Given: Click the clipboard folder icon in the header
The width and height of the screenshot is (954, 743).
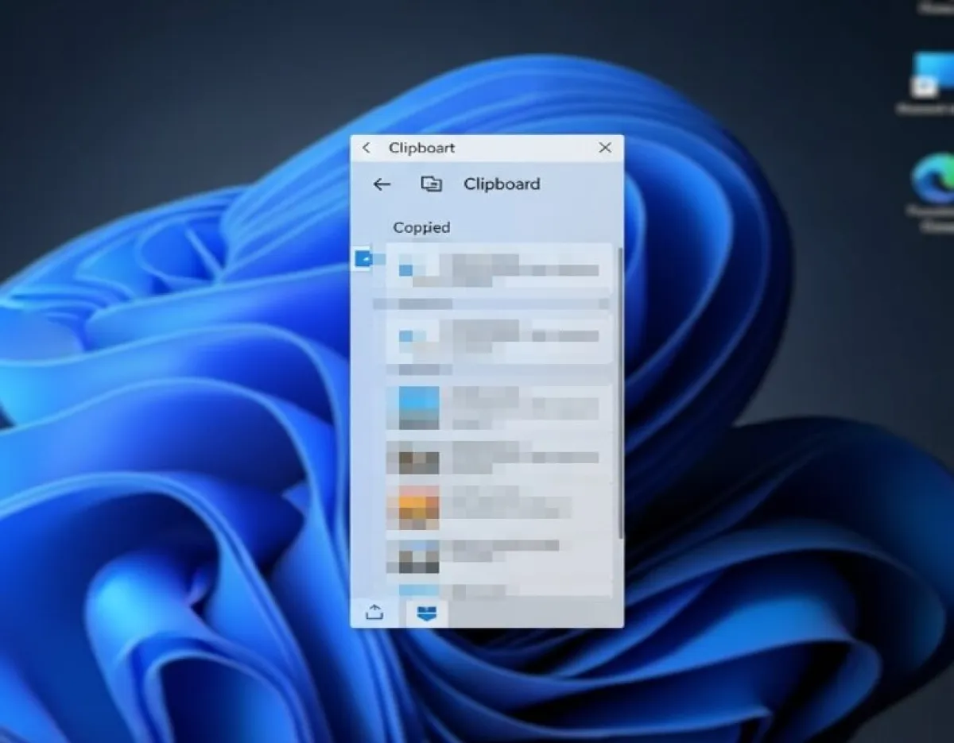Looking at the screenshot, I should (431, 184).
